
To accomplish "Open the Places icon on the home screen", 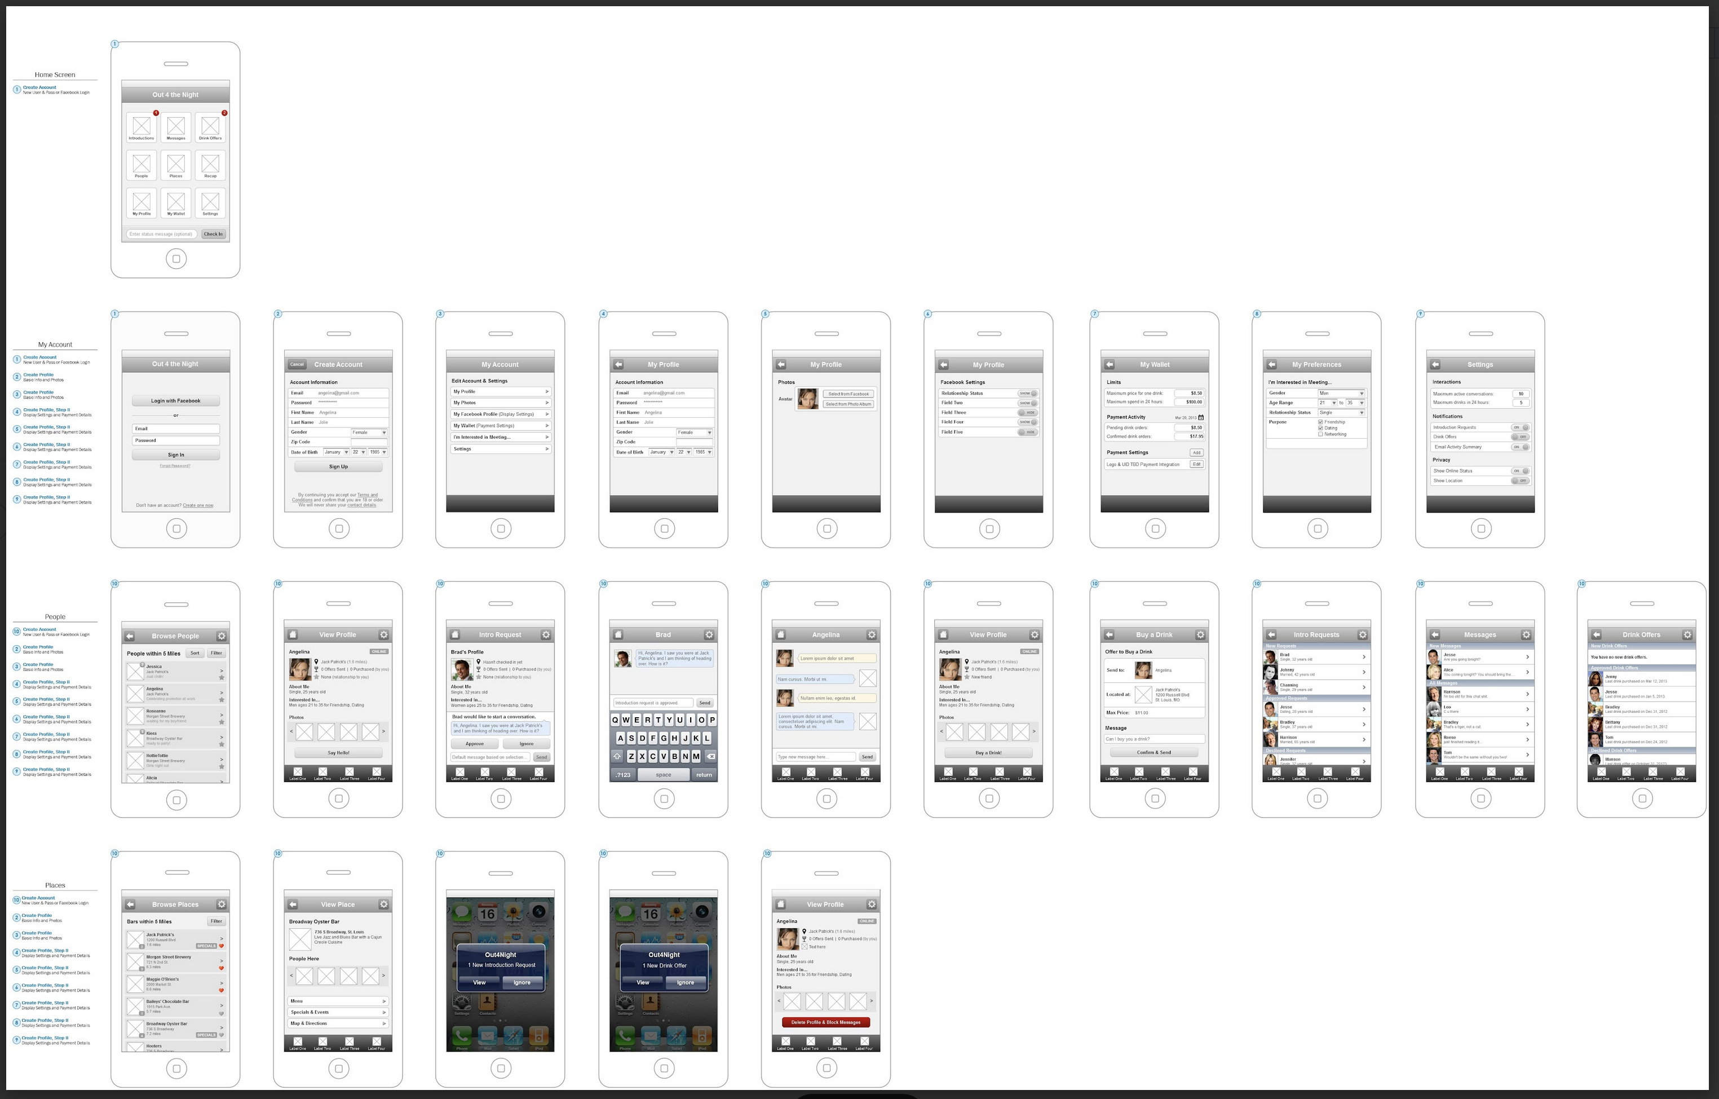I will [x=175, y=165].
